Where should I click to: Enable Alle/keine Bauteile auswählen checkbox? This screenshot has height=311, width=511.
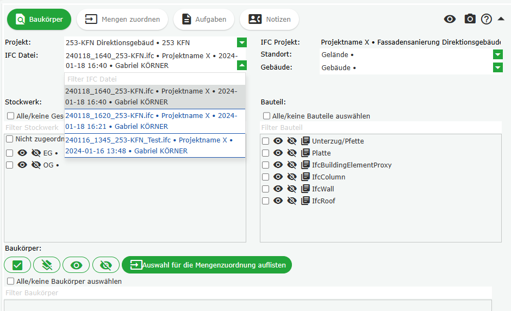click(x=266, y=116)
